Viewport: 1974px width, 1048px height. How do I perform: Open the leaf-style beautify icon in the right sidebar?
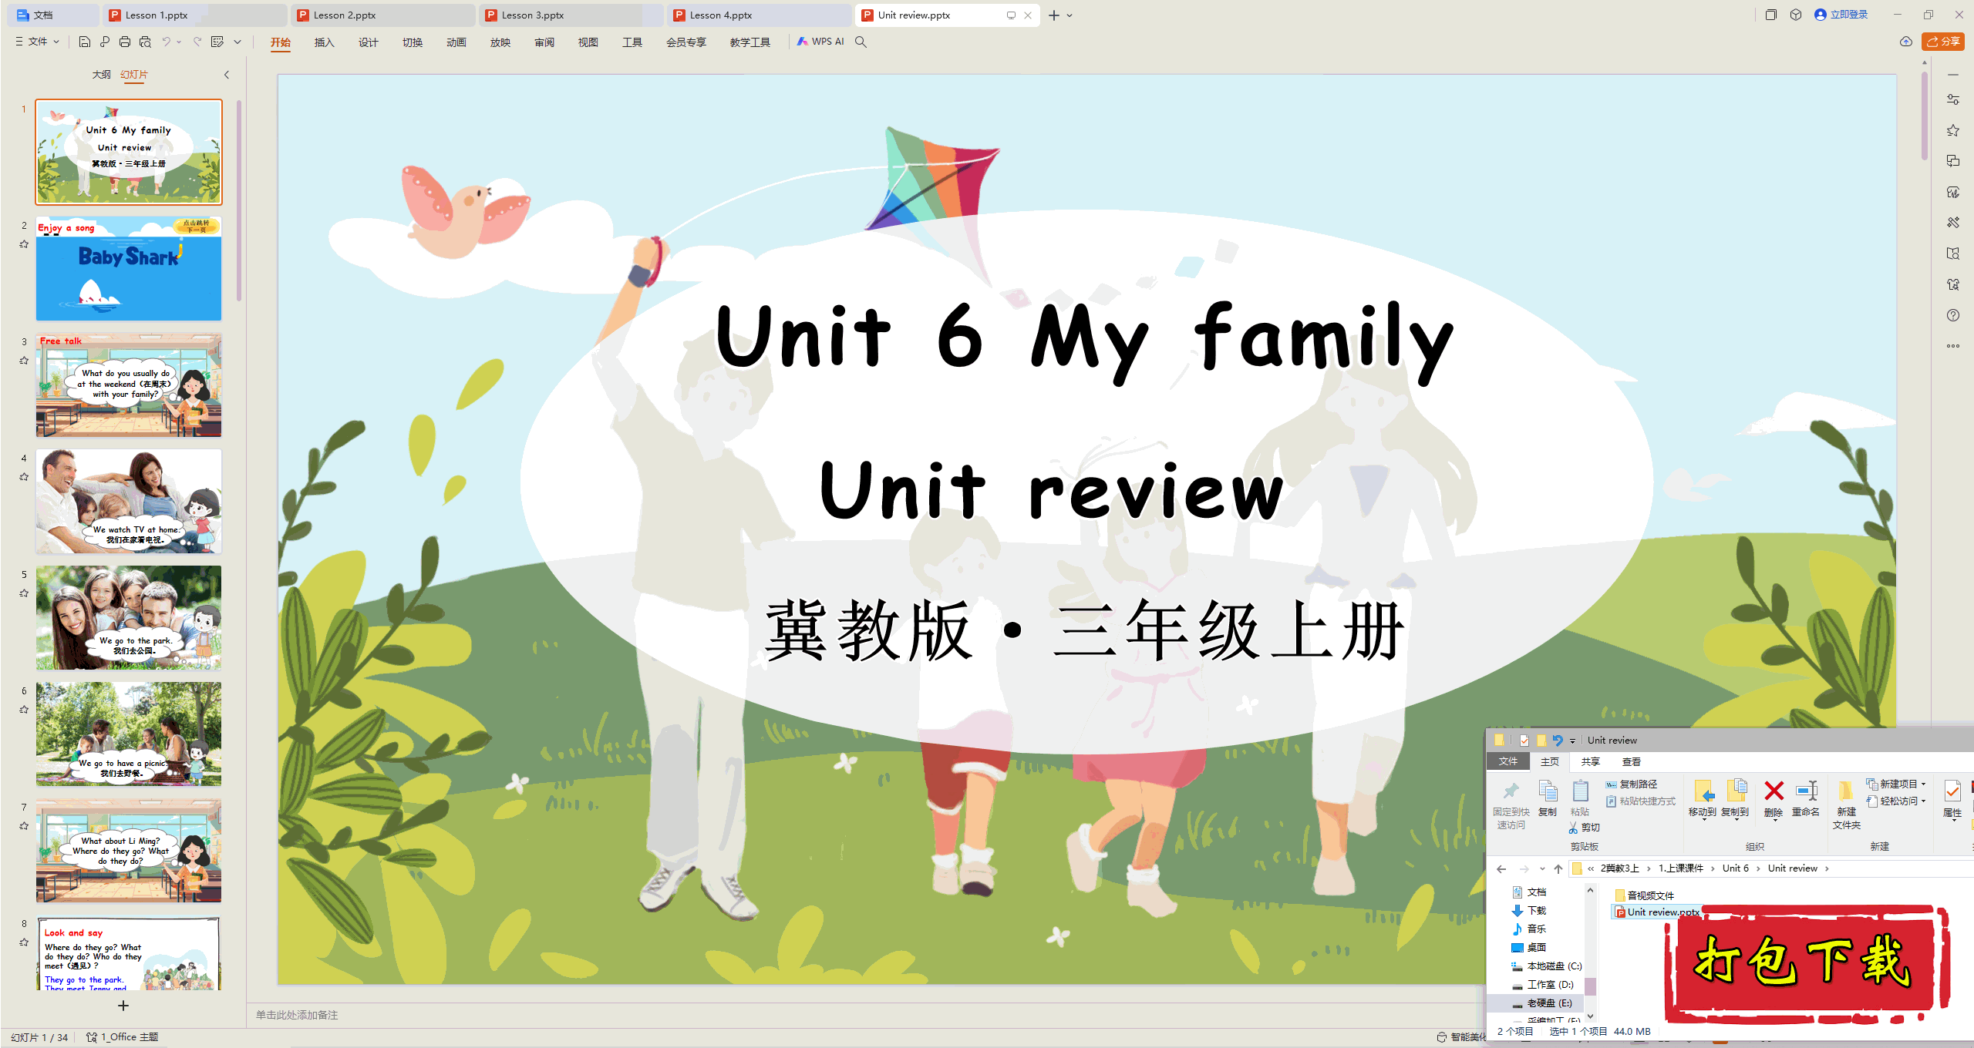(x=1953, y=192)
